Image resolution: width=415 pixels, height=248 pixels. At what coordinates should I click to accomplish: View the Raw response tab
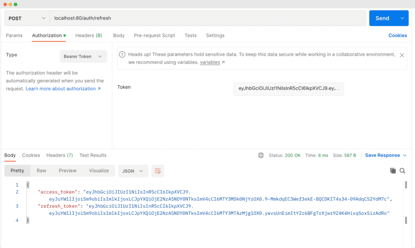tap(41, 171)
